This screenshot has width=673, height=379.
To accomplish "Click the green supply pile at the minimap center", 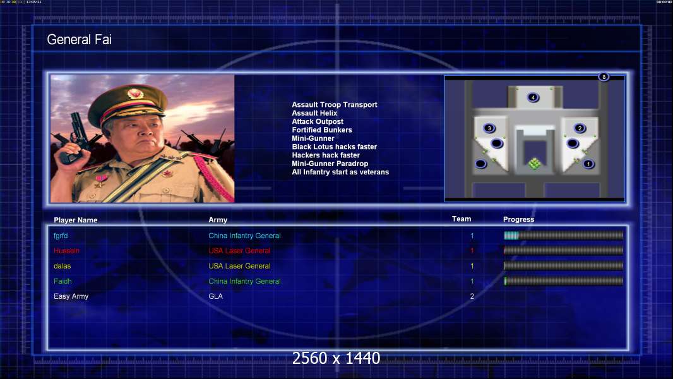I will pos(534,164).
